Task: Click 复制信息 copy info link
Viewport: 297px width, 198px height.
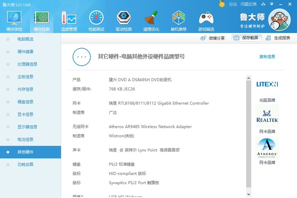Action: (x=267, y=56)
